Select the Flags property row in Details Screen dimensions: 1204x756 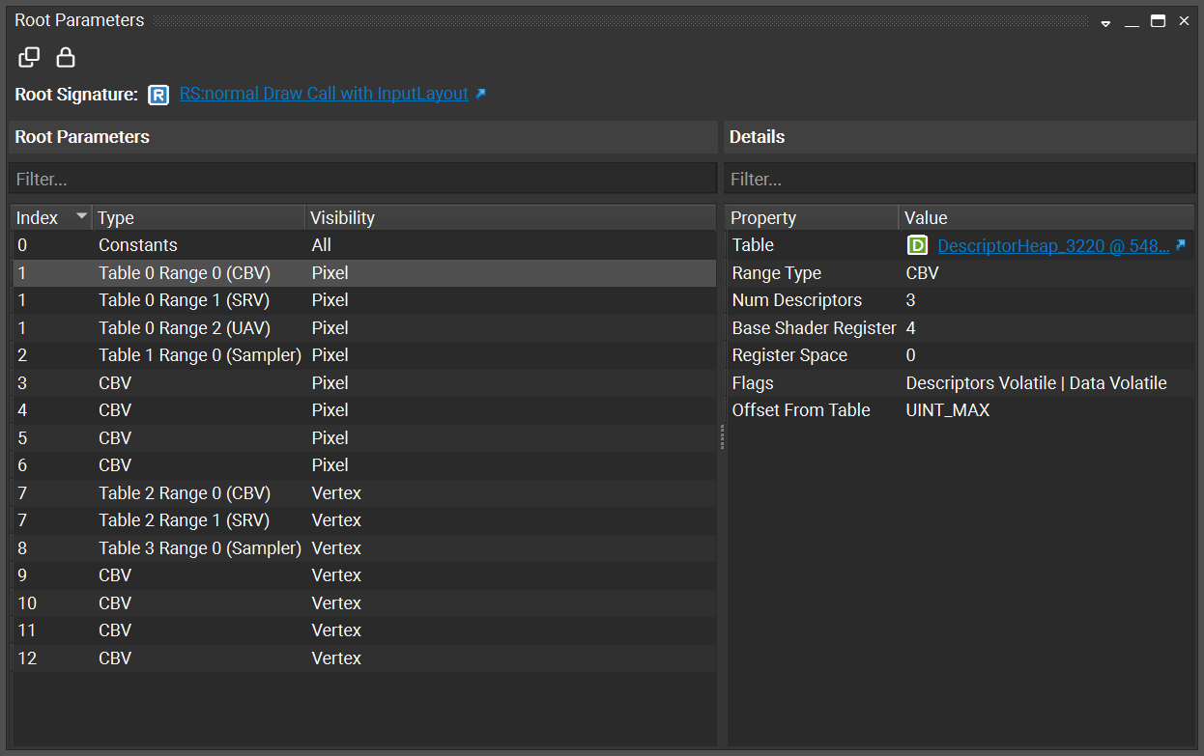click(812, 382)
